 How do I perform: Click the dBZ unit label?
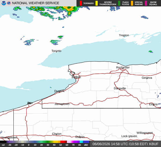point(86,145)
